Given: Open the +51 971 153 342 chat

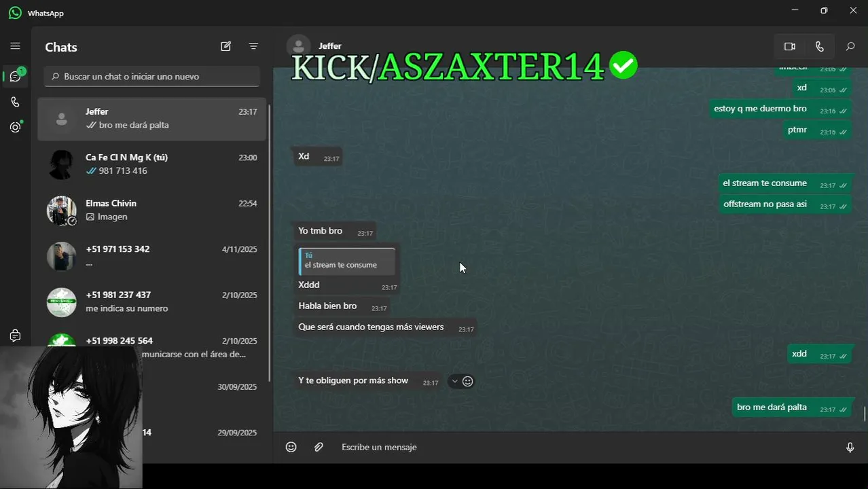Looking at the screenshot, I should [x=152, y=256].
